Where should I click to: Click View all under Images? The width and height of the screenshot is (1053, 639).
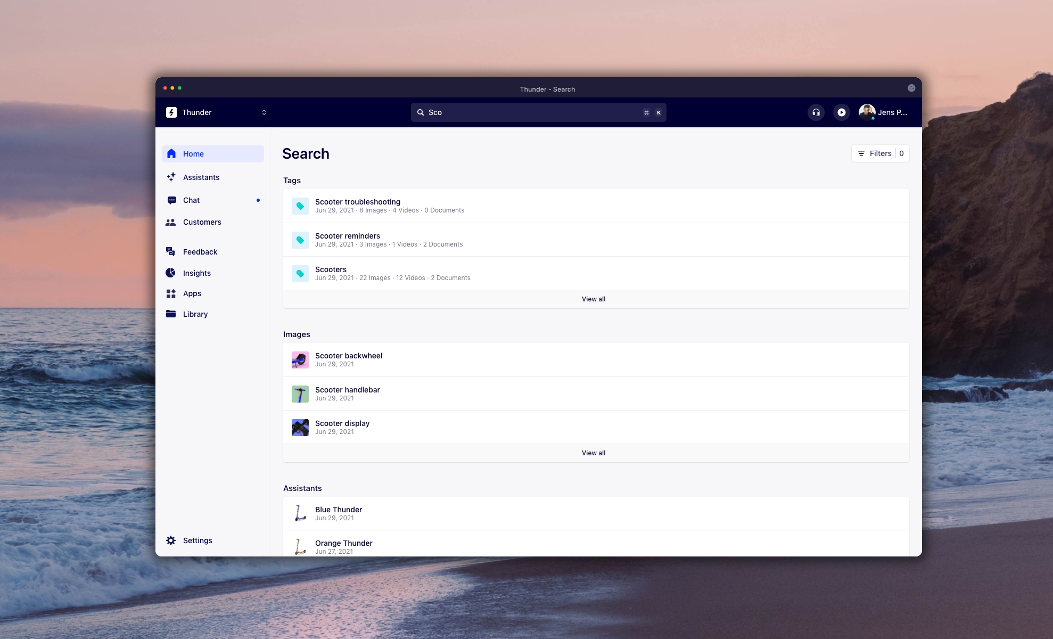pos(593,453)
